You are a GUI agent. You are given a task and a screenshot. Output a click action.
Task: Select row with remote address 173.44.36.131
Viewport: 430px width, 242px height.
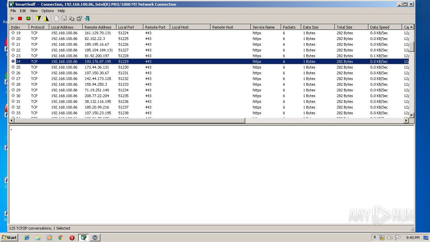coord(209,67)
